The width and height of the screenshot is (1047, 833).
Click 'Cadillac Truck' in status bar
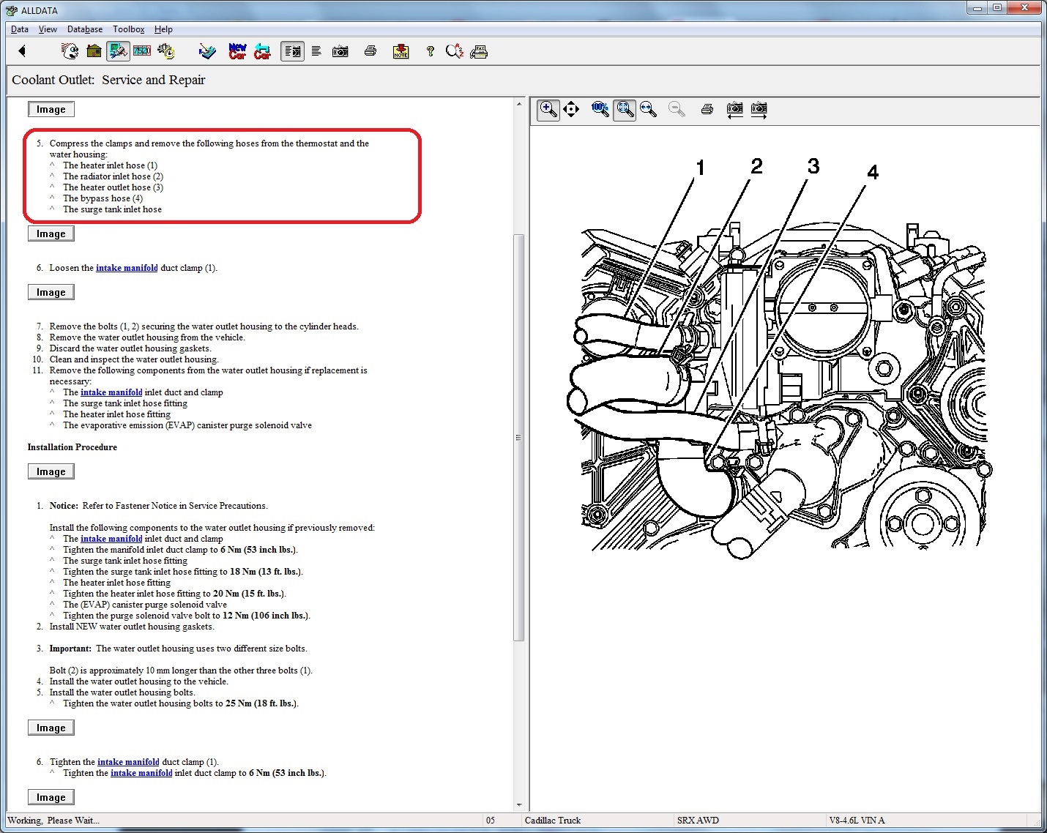[553, 821]
